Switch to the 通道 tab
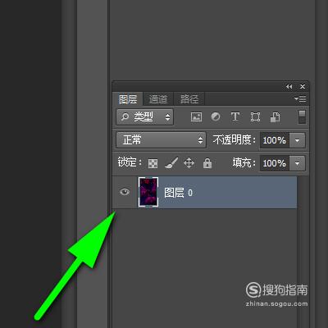 tap(158, 99)
